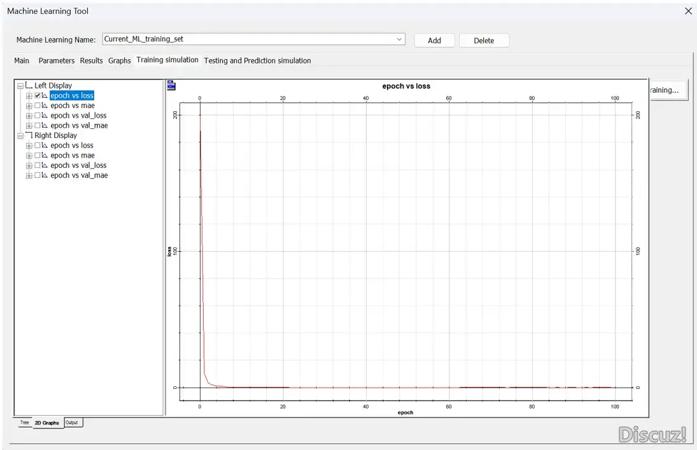697x450 pixels.
Task: Uncheck Left Display epoch vs loss checkbox
Action: click(x=38, y=95)
